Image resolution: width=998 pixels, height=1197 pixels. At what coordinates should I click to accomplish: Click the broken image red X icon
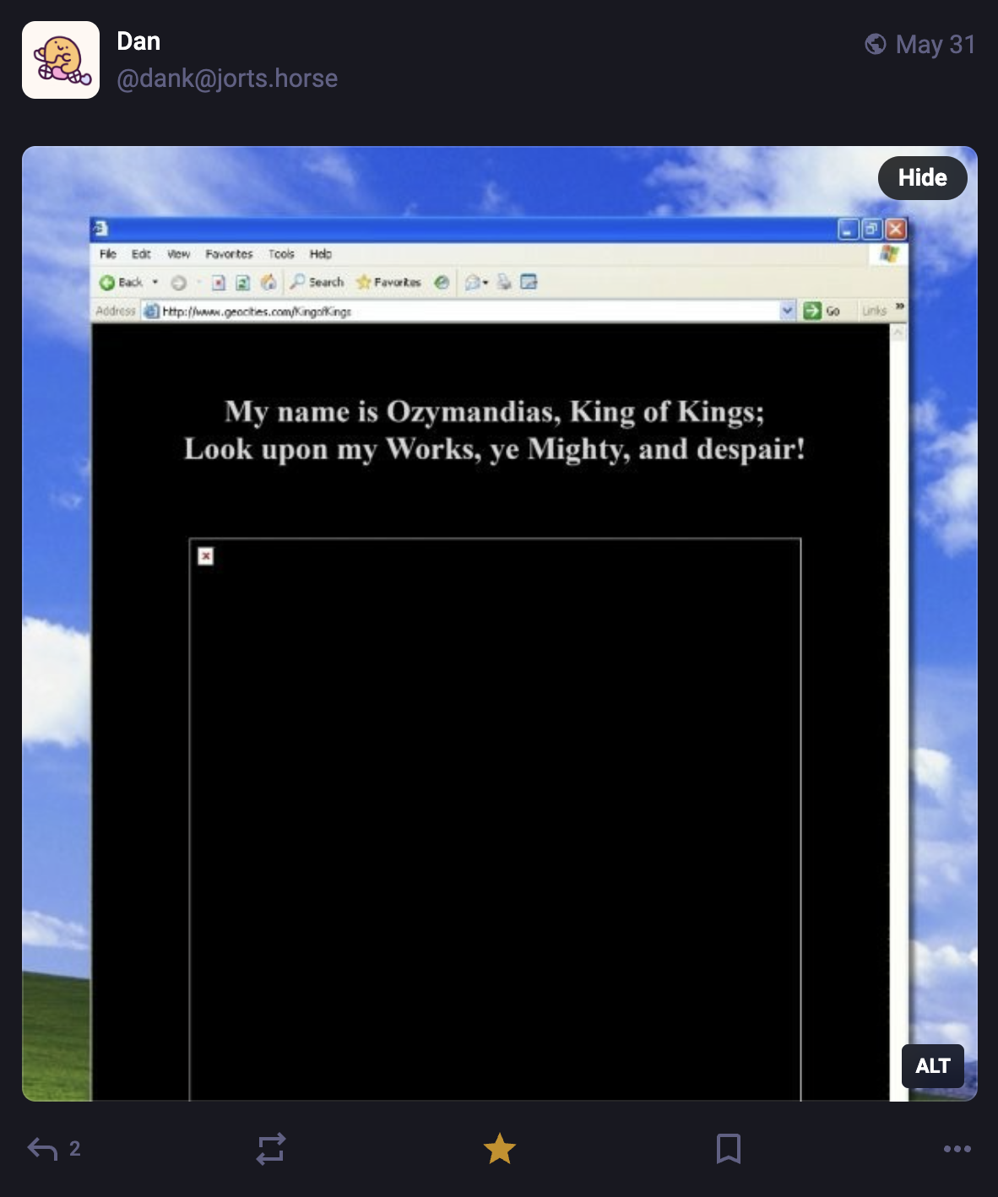[x=205, y=556]
